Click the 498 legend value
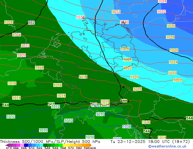The width and height of the screenshot is (193, 149). [x=24, y=148]
